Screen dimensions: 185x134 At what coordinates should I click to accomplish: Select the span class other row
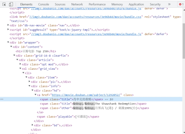point(95,108)
